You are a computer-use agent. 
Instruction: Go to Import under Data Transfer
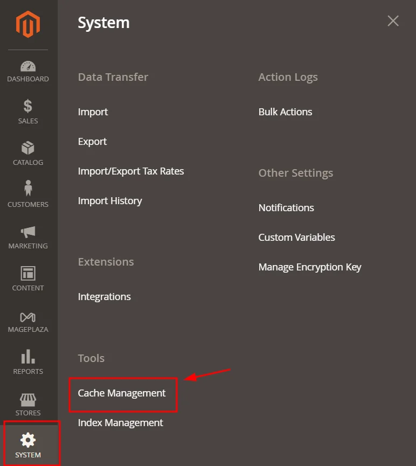[93, 112]
